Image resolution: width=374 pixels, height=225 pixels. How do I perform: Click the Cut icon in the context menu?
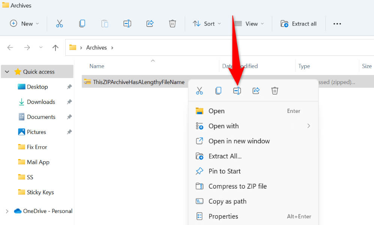[x=200, y=91]
